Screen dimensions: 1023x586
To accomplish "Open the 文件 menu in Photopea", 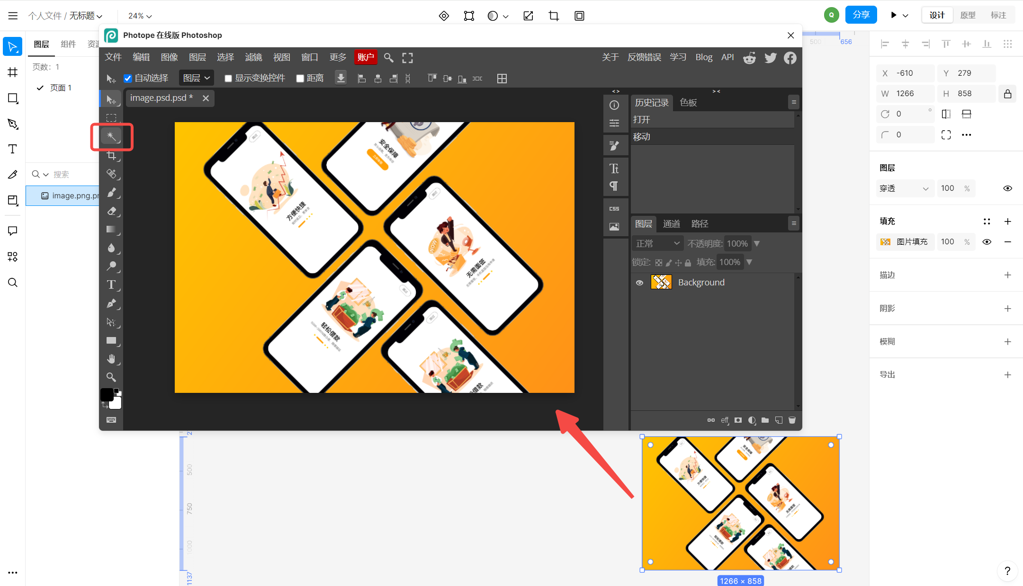I will coord(113,57).
